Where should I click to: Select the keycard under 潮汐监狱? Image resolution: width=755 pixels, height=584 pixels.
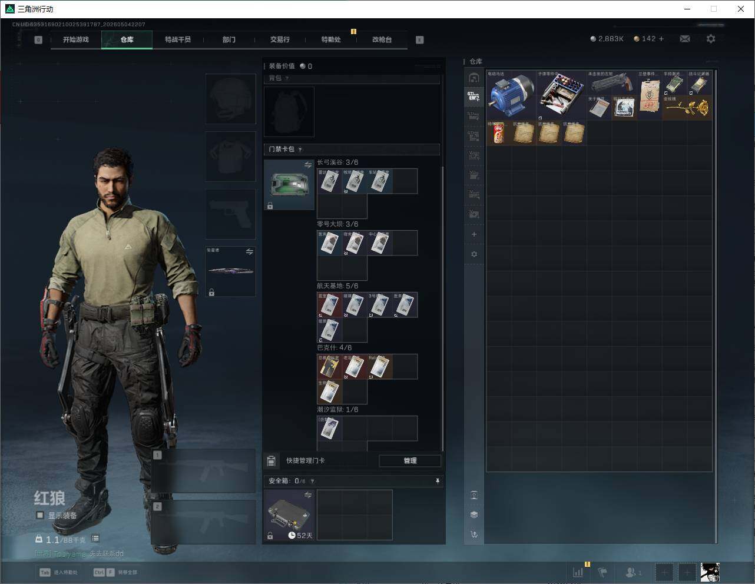pyautogui.click(x=330, y=429)
